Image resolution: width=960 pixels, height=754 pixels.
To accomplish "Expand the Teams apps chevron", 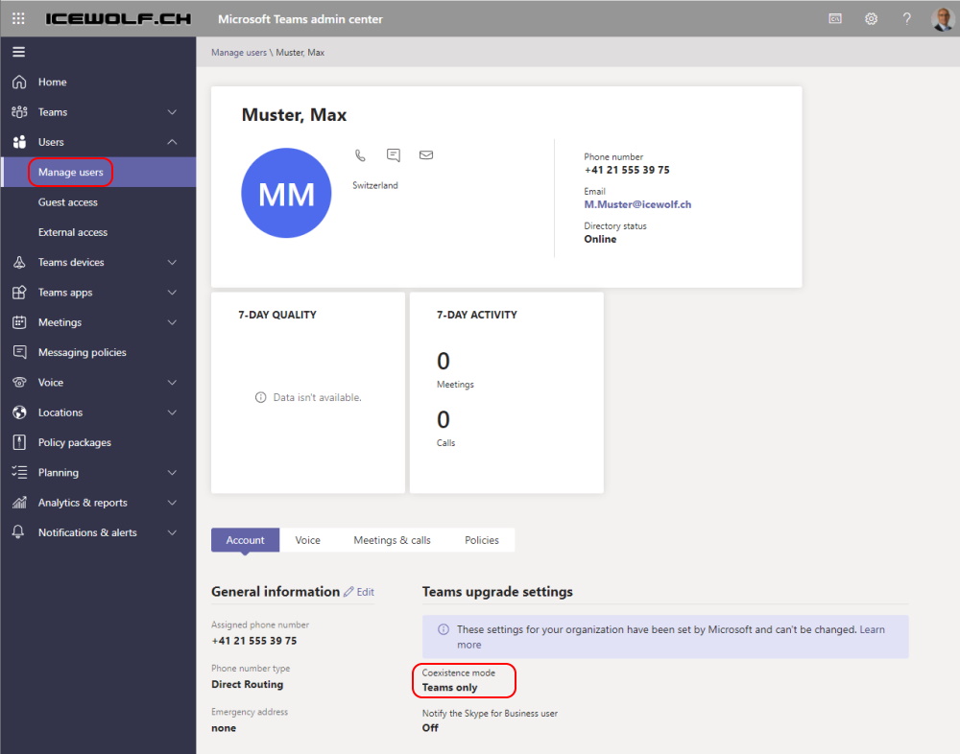I will pos(172,292).
